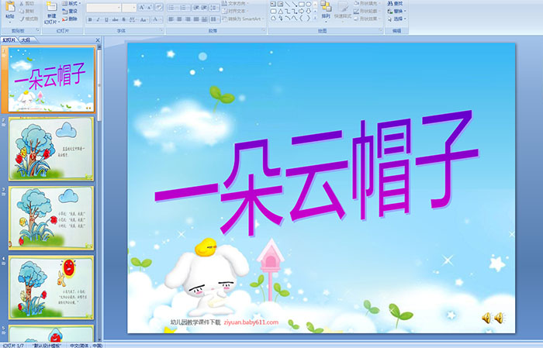543x348 pixels.
Task: Click the Find (查找) binoculars button
Action: tap(395, 3)
